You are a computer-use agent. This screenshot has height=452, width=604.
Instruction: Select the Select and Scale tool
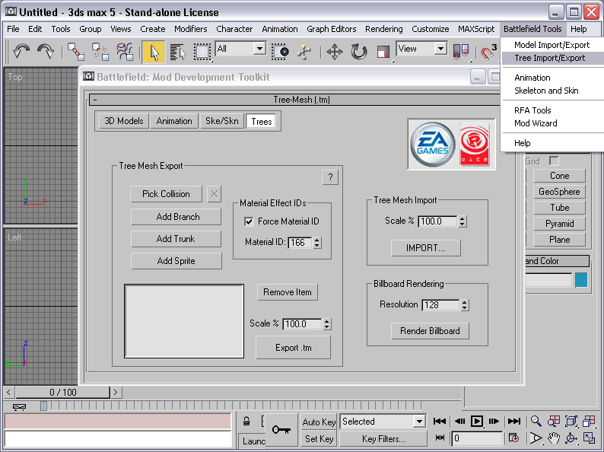pyautogui.click(x=383, y=51)
